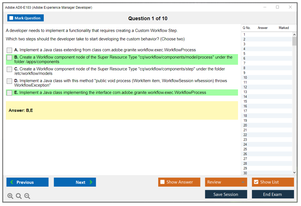
Task: Check answer option E checkbox
Action: tap(10, 93)
